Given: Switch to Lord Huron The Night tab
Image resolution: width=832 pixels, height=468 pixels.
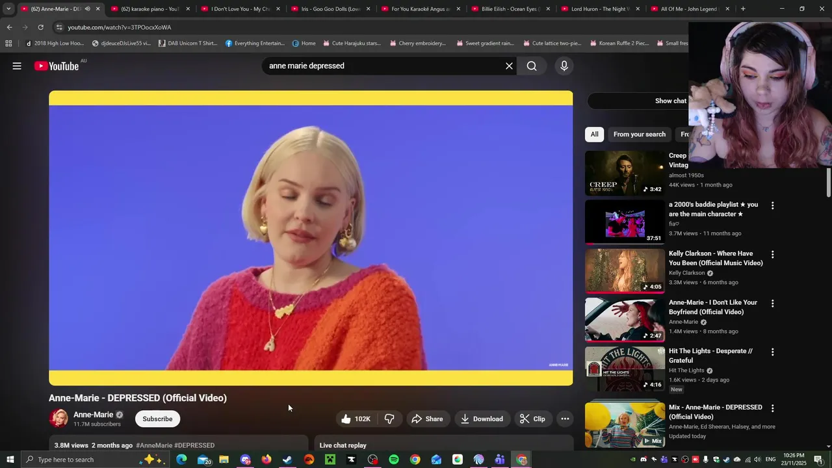Looking at the screenshot, I should click(601, 9).
